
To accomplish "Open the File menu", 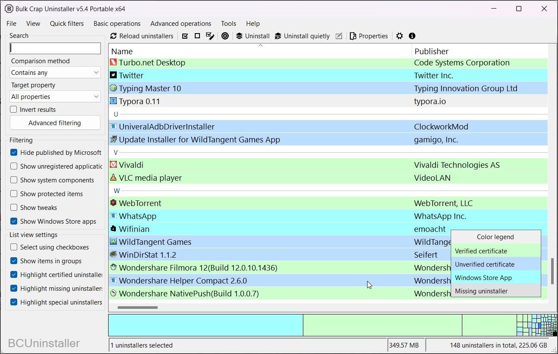I will click(x=12, y=24).
